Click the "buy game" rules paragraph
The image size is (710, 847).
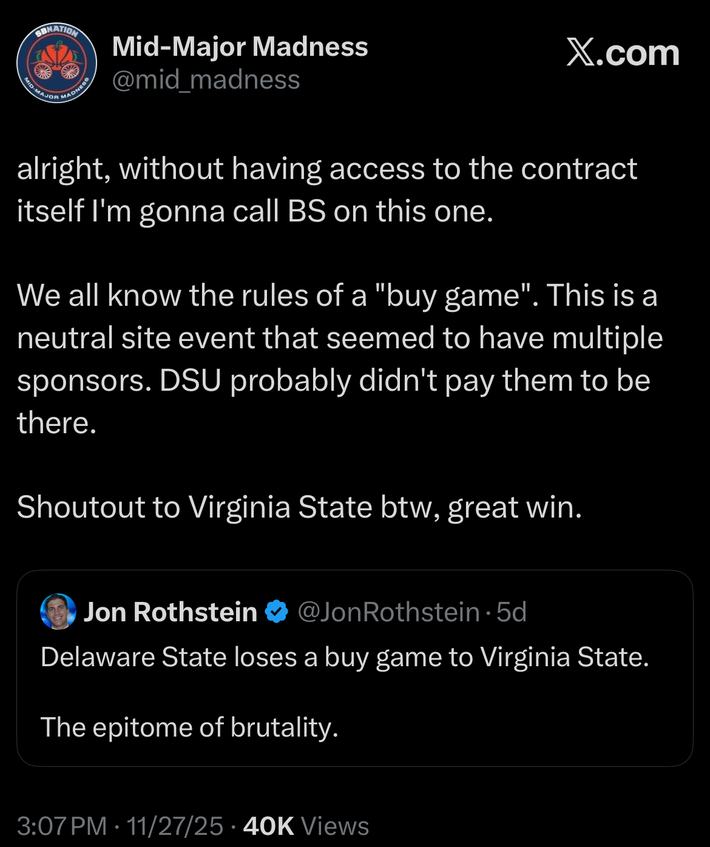tap(337, 338)
